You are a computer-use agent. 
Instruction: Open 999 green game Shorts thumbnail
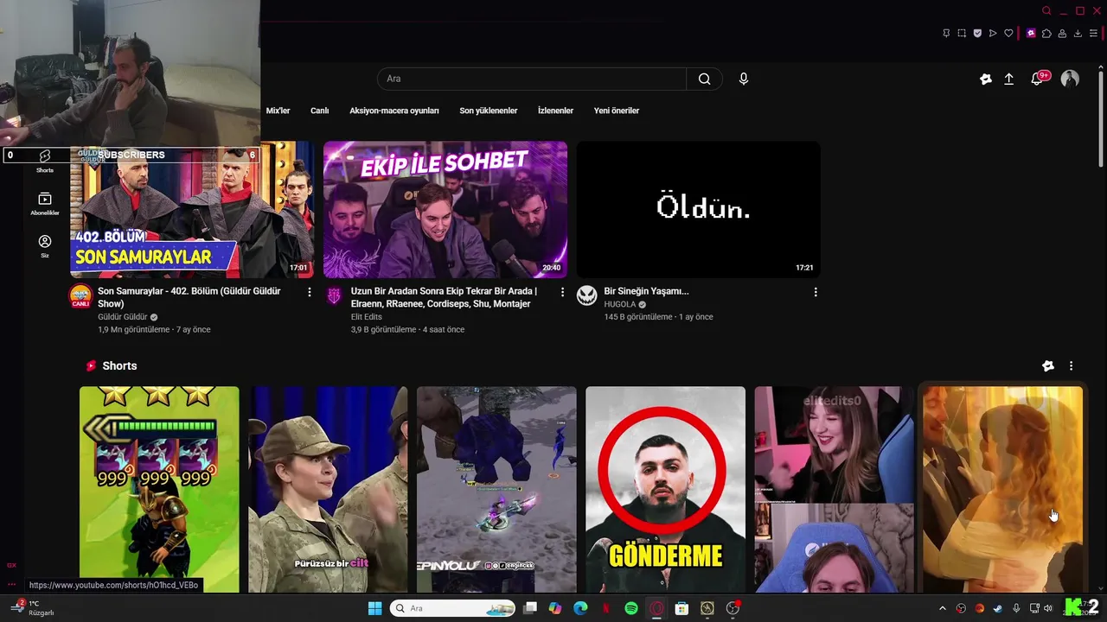159,490
